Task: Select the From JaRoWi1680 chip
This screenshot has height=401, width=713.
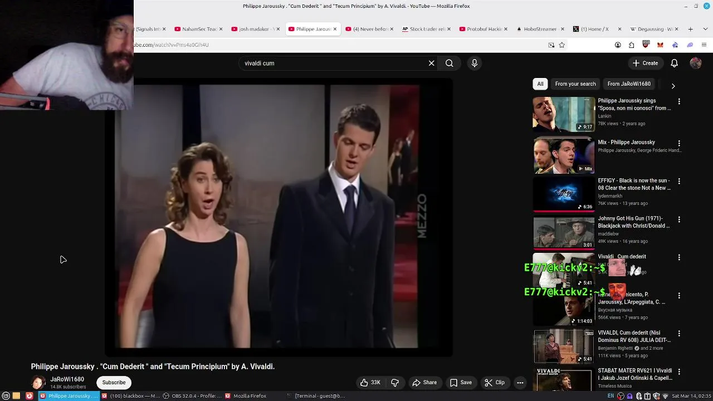Action: click(629, 84)
